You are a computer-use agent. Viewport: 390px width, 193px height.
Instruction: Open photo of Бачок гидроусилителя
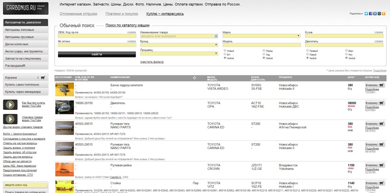point(65,90)
